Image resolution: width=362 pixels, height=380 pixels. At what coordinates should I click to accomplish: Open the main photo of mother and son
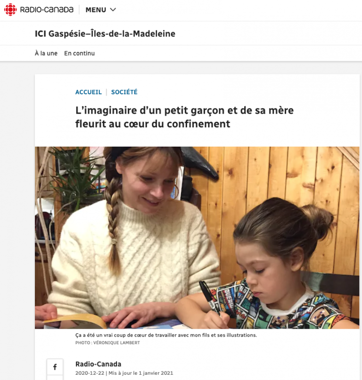point(197,238)
